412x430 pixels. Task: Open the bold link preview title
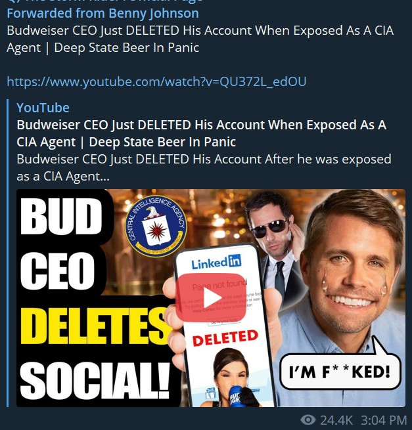point(202,133)
